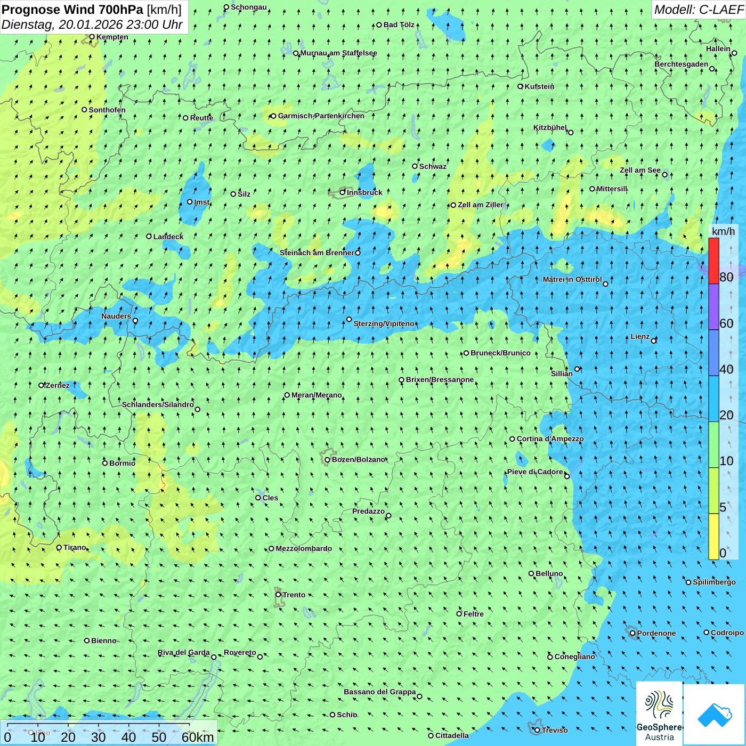Click the blue cloud logo icon
The width and height of the screenshot is (746, 746).
tap(715, 715)
